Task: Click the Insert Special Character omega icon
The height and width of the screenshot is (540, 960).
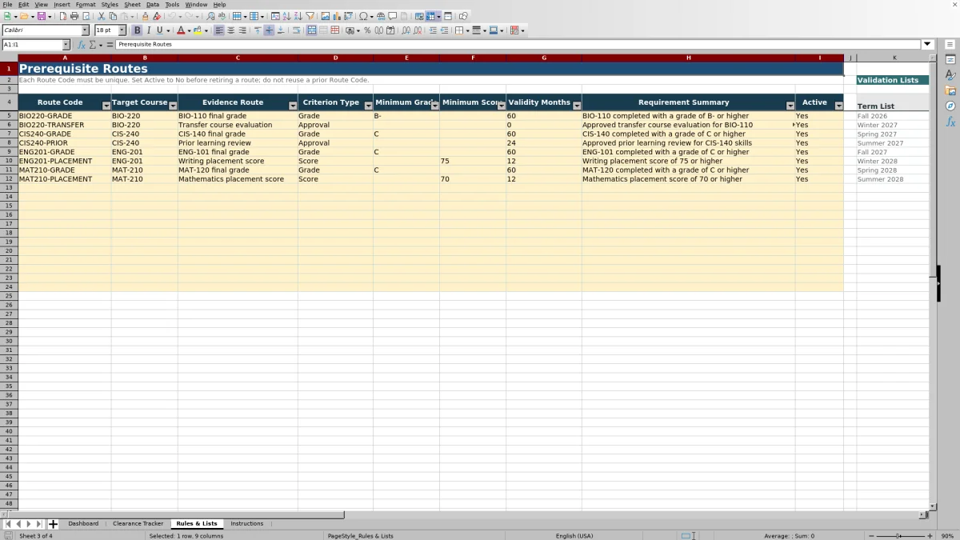Action: (363, 16)
